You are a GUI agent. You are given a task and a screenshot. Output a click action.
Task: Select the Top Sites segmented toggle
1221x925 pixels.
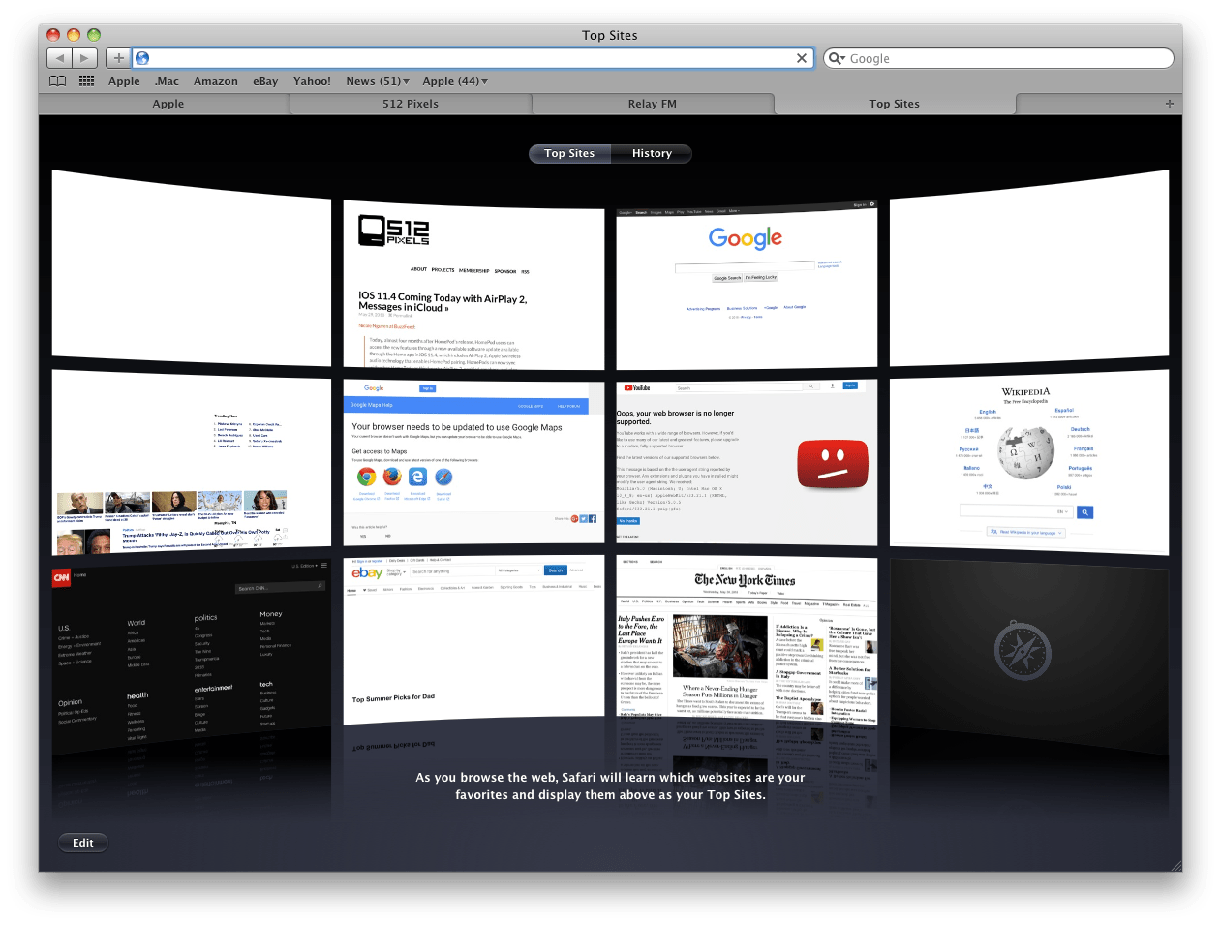pyautogui.click(x=569, y=153)
